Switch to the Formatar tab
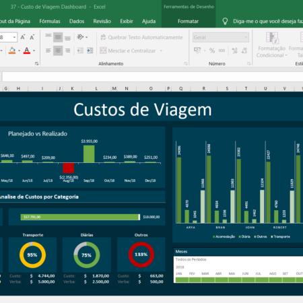This screenshot has width=303, height=303. pyautogui.click(x=188, y=22)
